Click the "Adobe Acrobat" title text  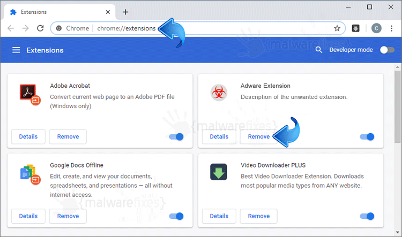tap(70, 86)
